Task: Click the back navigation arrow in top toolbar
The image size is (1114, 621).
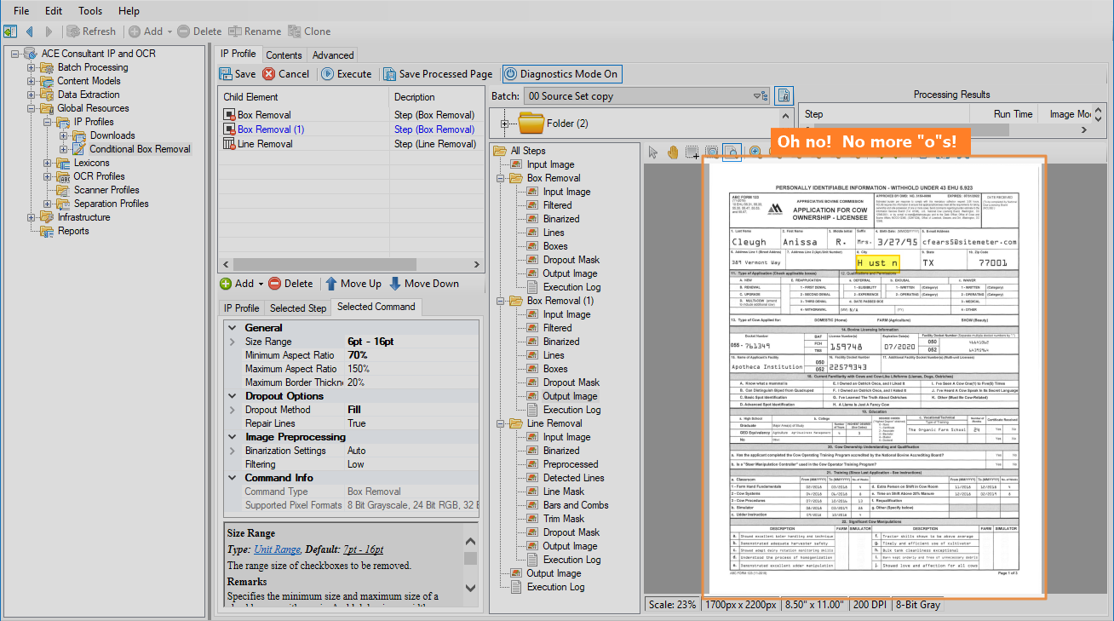Action: [x=29, y=32]
